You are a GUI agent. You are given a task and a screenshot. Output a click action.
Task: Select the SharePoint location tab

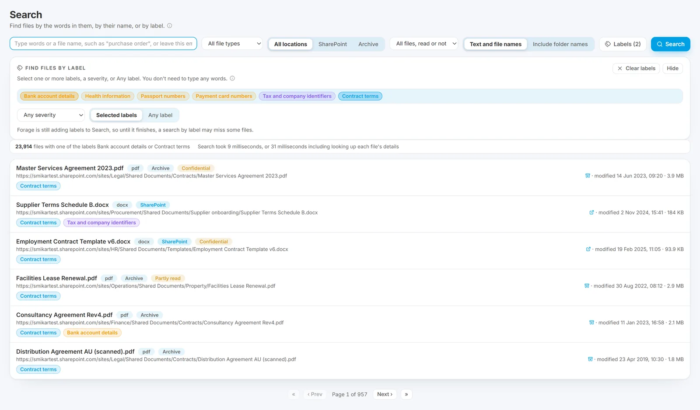(332, 44)
